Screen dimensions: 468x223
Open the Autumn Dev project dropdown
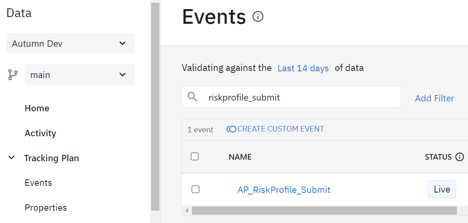70,44
